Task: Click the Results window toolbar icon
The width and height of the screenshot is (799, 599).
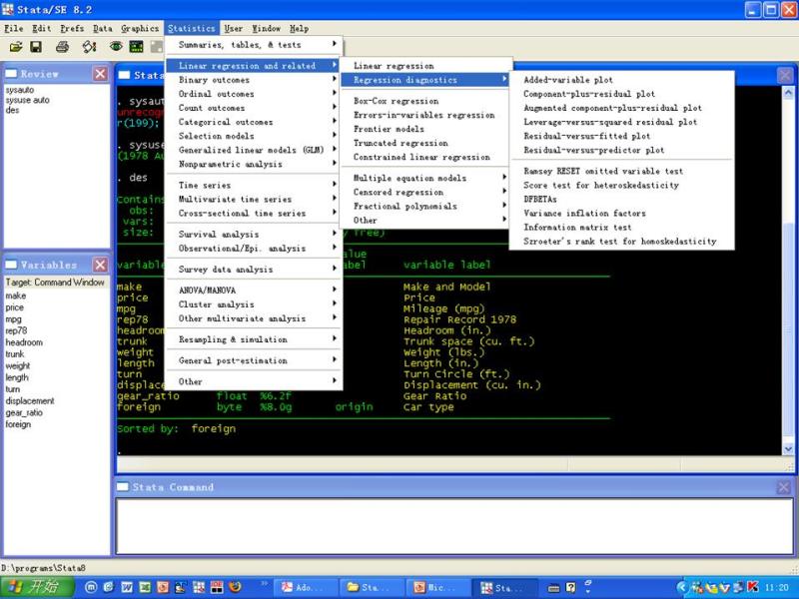Action: (136, 47)
